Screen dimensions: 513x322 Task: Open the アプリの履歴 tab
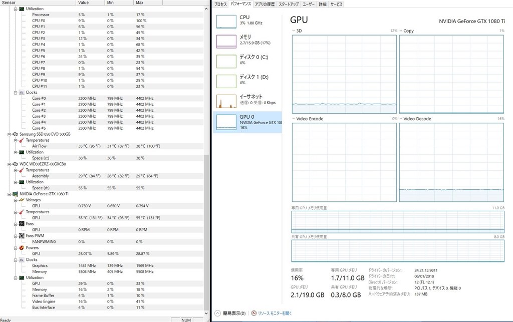[x=265, y=4]
